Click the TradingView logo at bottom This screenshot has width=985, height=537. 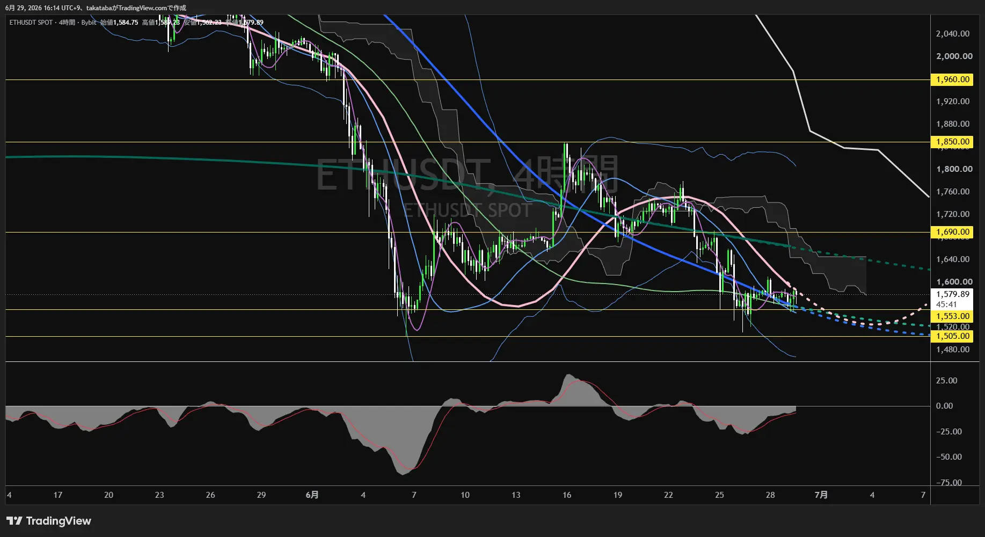pos(49,521)
